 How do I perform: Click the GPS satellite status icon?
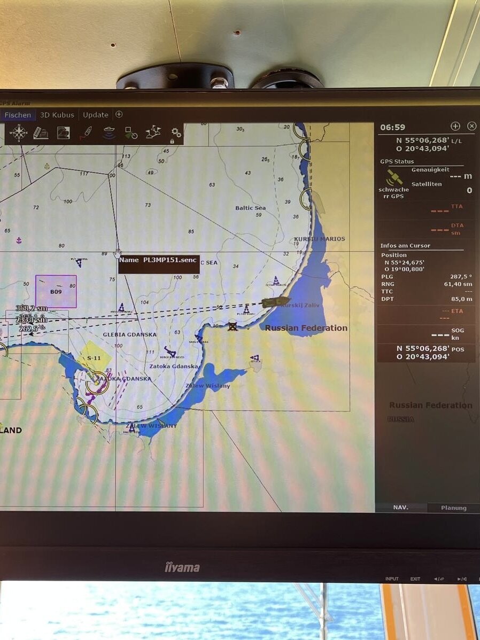394,177
